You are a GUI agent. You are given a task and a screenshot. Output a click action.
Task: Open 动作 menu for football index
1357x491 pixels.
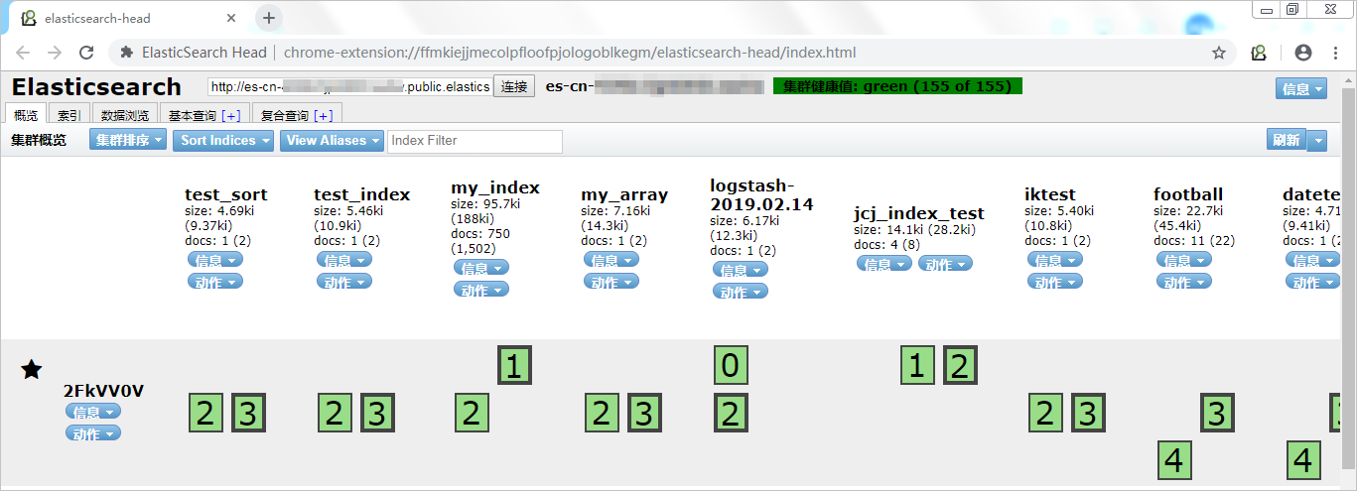(x=1184, y=282)
